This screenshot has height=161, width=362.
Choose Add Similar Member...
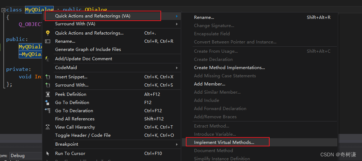click(260, 92)
